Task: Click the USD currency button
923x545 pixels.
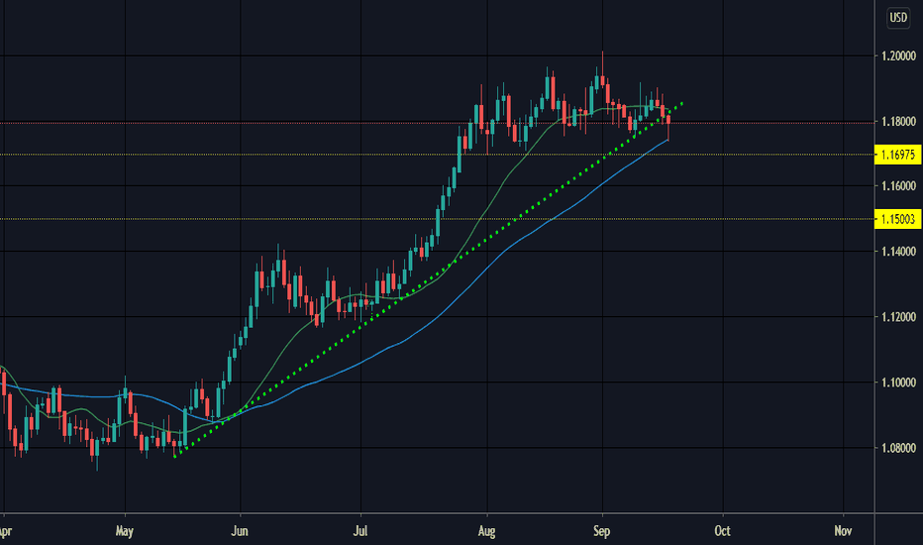Action: point(897,18)
